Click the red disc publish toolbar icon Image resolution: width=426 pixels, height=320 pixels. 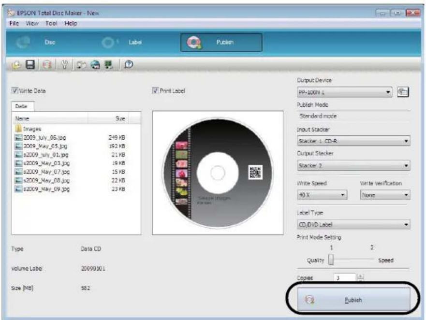coord(47,65)
